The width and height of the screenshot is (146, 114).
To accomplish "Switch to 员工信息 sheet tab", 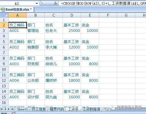I will (39, 109).
